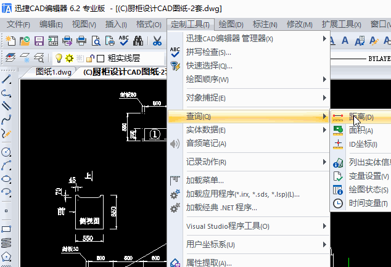Select 面积(A) area query
The image size is (391, 267).
click(361, 130)
